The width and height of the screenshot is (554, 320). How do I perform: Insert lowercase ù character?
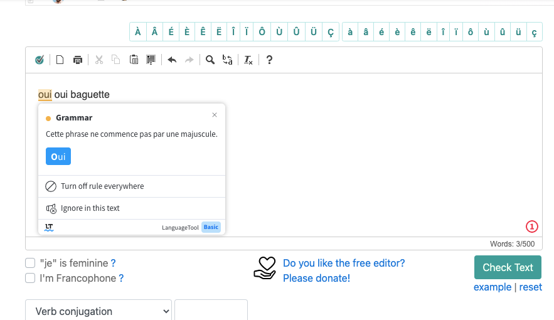tap(486, 32)
